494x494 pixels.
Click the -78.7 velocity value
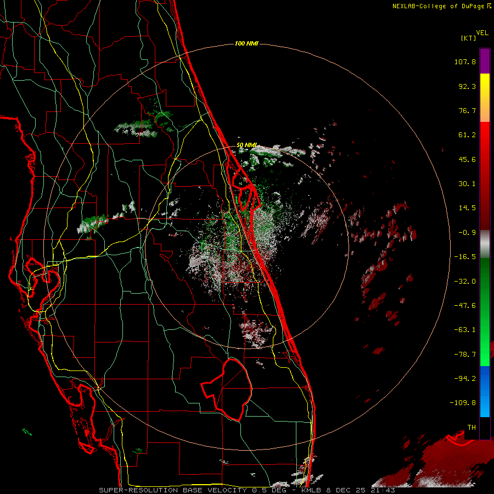(x=465, y=355)
